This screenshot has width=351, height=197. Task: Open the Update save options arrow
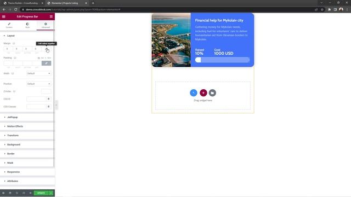(x=51, y=193)
